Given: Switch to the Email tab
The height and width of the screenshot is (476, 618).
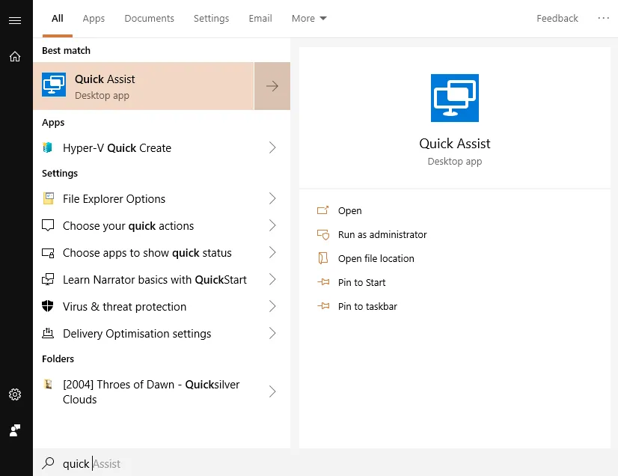Looking at the screenshot, I should coord(260,19).
